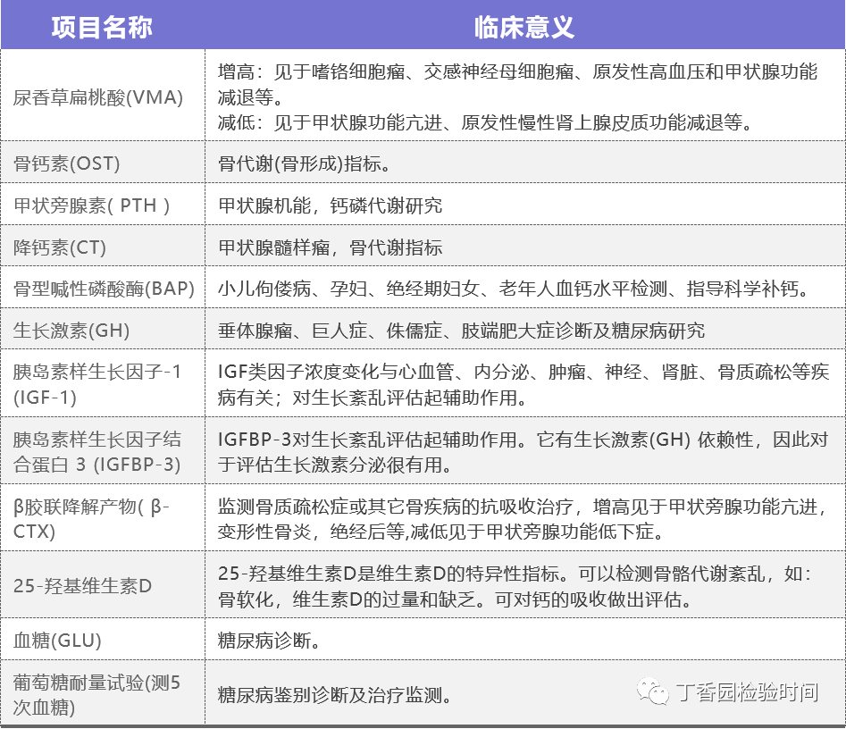The image size is (846, 729).
Task: Select the 项目名称 column header
Action: pyautogui.click(x=102, y=26)
